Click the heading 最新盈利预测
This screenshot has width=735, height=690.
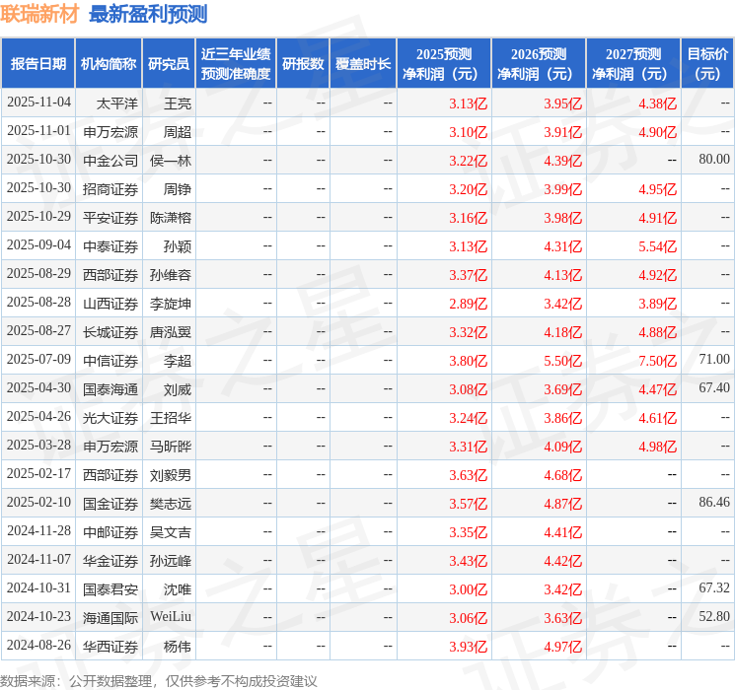point(148,14)
